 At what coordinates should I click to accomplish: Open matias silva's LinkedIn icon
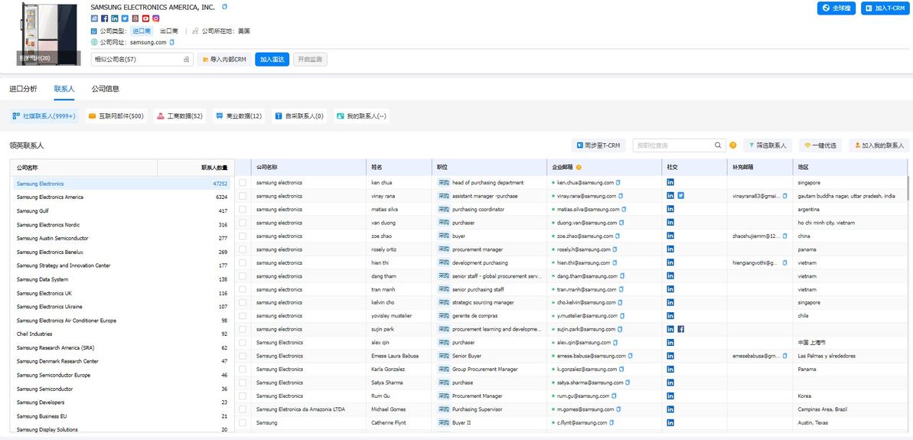670,209
